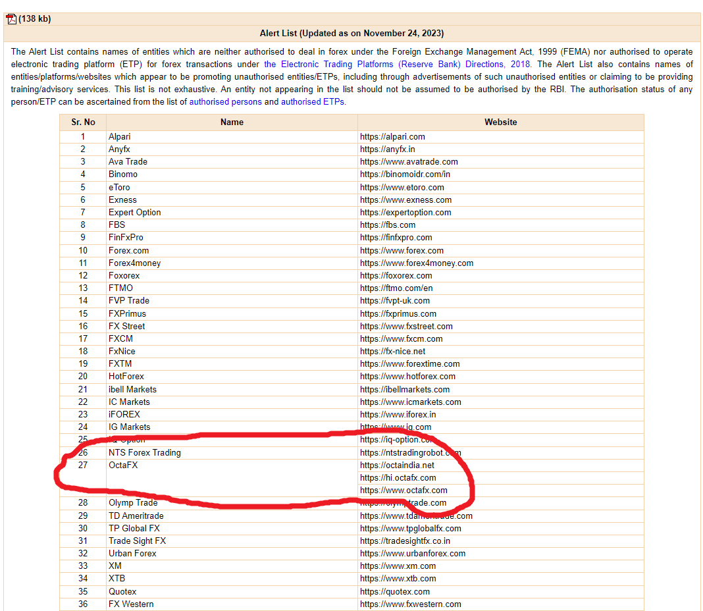
Task: Follow the 'authorised persons' link
Action: click(x=226, y=102)
